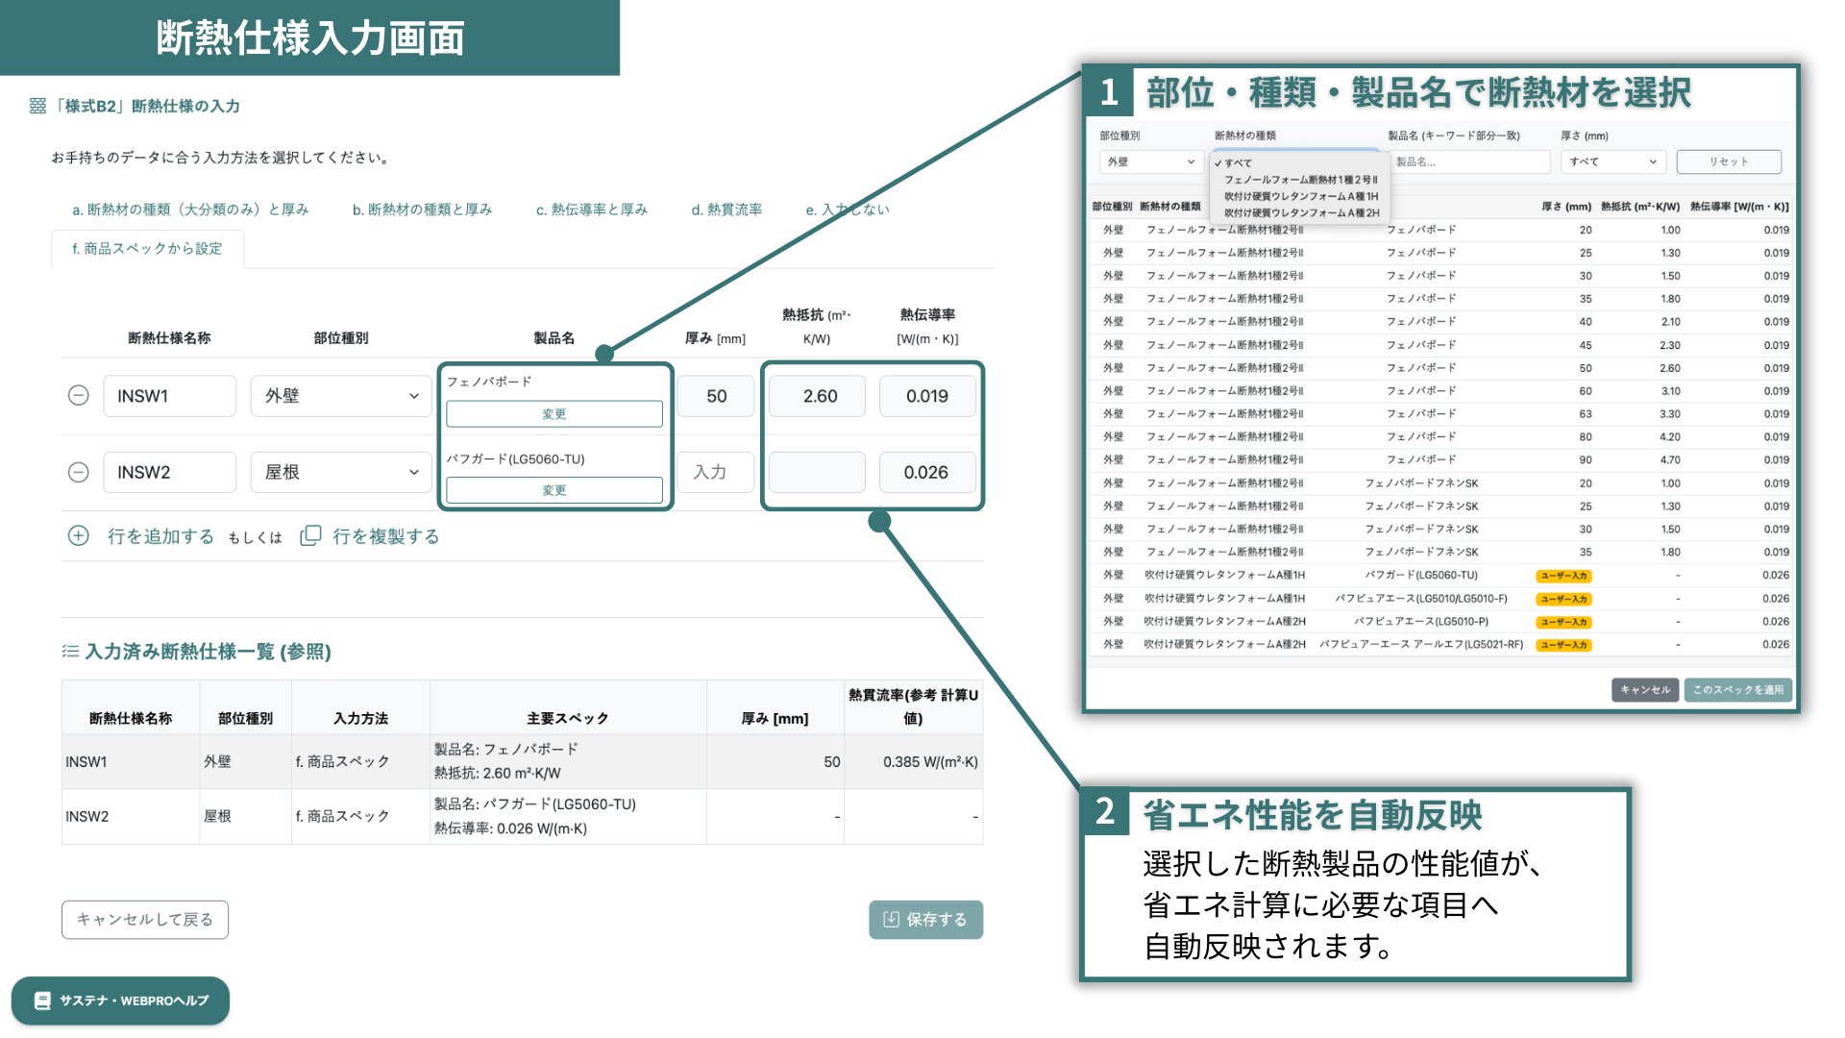Click the plus icon to add a row
This screenshot has height=1038, width=1845.
coord(79,536)
